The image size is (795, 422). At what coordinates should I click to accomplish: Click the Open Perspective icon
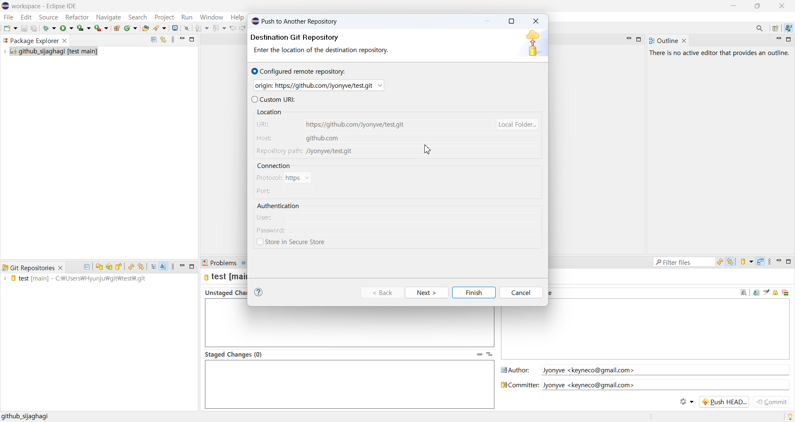(776, 29)
